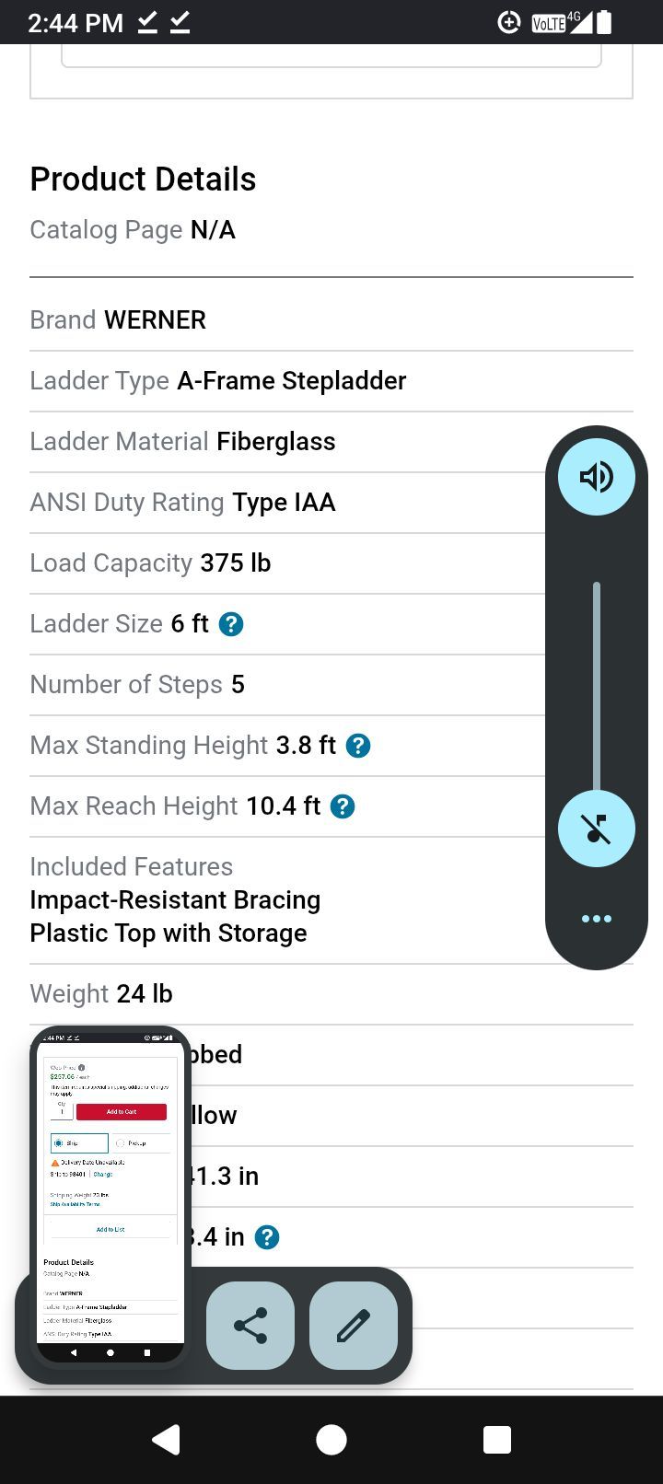
Task: Share the captured screenshot
Action: click(x=250, y=1326)
